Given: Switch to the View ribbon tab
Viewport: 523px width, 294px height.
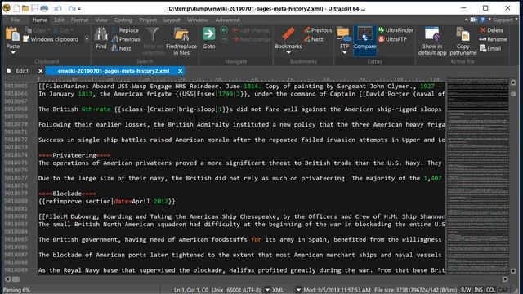Looking at the screenshot, I should (101, 20).
